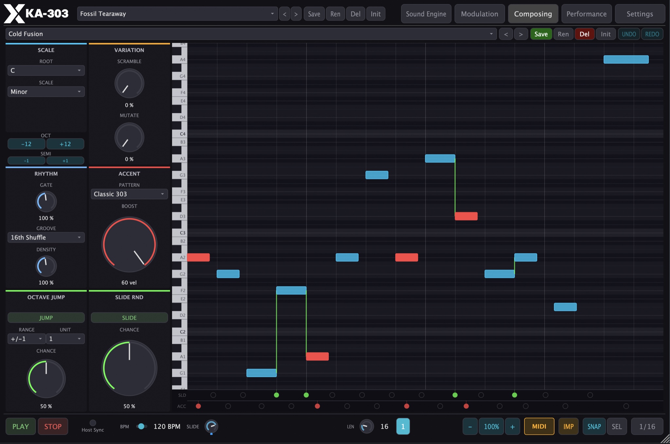Switch to Performance tab
The image size is (670, 444).
coord(587,14)
